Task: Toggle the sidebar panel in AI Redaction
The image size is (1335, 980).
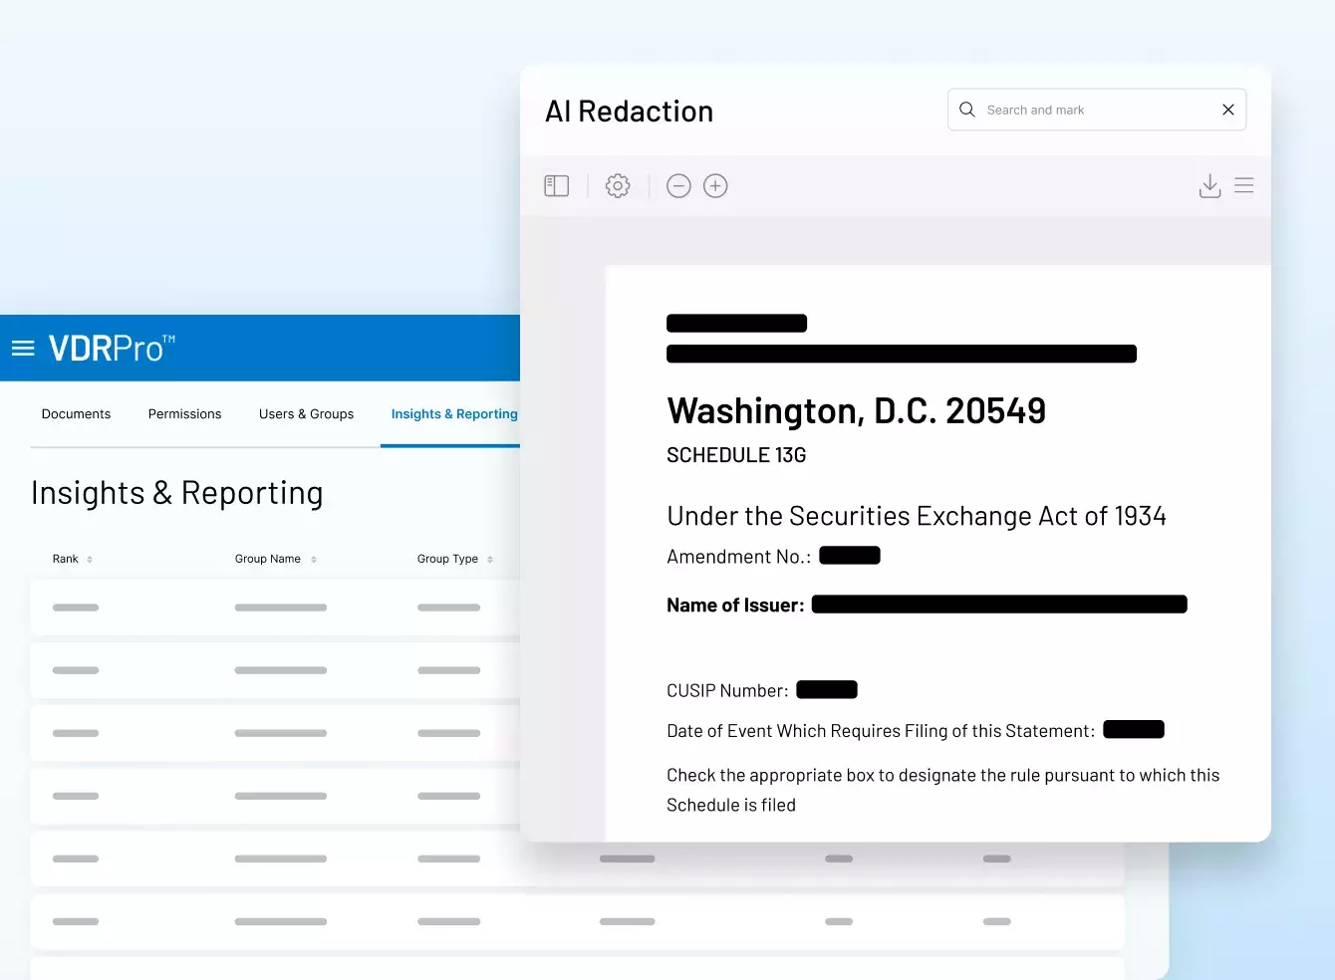Action: [x=556, y=186]
